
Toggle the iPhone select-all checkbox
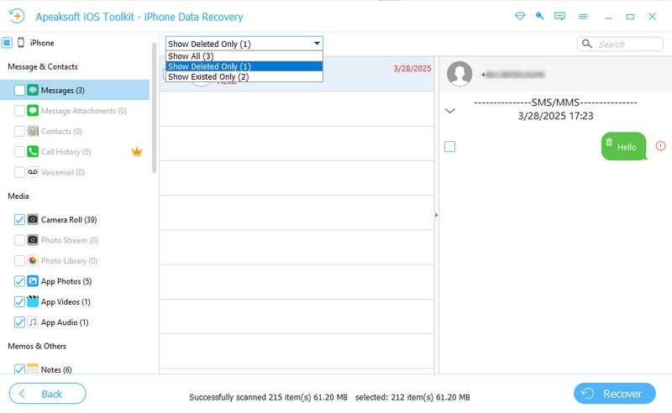7,43
